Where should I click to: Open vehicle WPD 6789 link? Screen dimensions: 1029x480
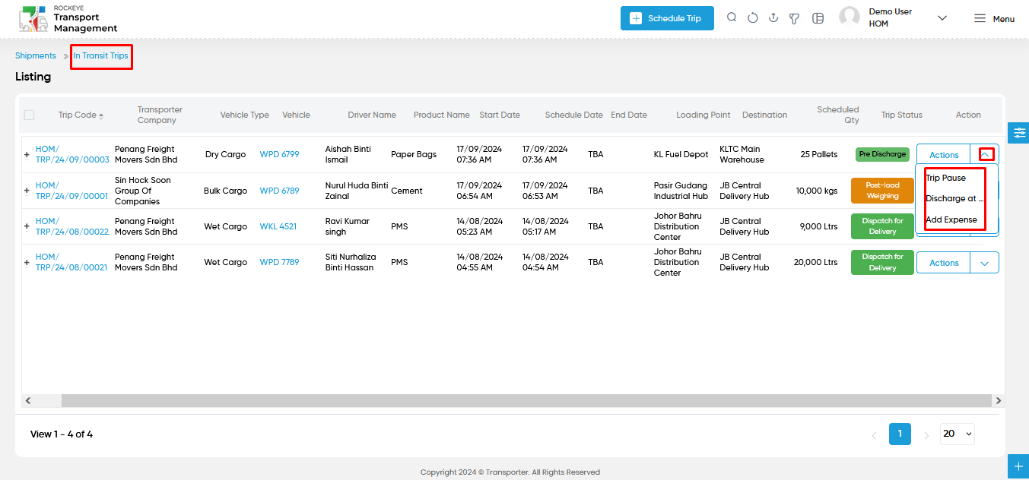tap(279, 191)
